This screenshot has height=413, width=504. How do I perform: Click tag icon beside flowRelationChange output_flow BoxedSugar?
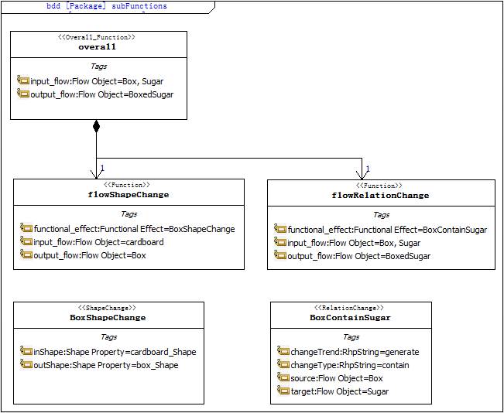pyautogui.click(x=280, y=255)
